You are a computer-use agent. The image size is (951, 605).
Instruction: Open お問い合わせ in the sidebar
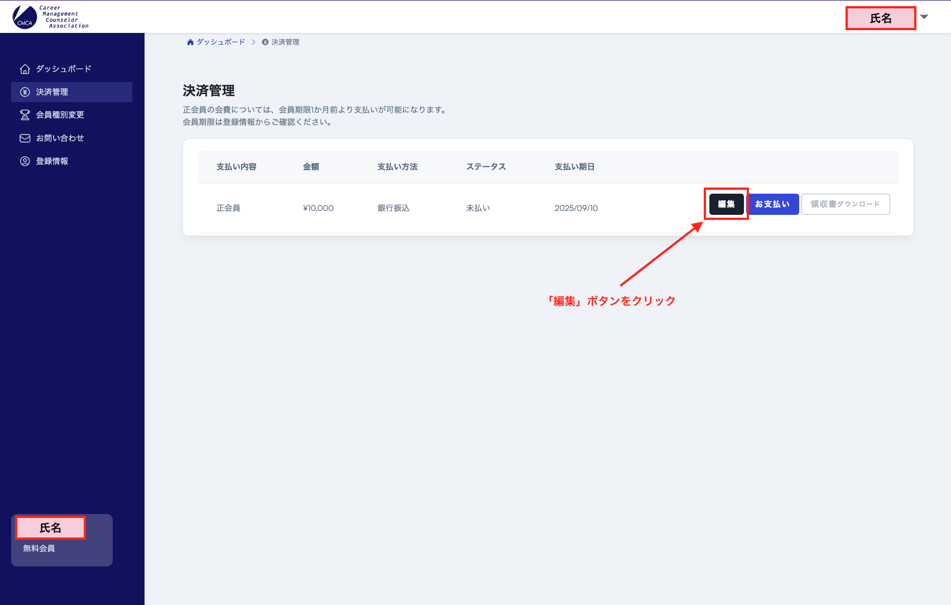tap(71, 138)
